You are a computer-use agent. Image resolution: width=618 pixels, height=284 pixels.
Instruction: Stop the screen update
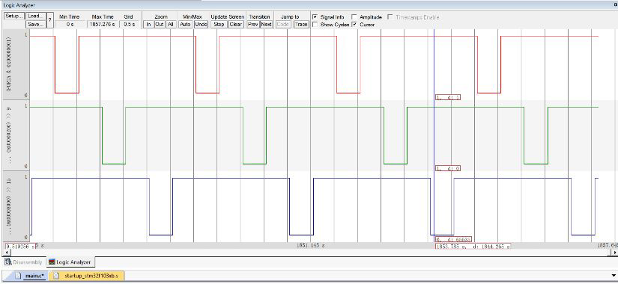click(x=219, y=24)
